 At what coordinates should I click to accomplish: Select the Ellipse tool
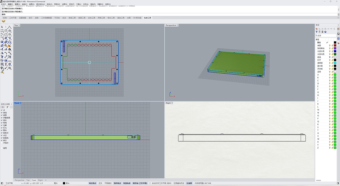9,31
